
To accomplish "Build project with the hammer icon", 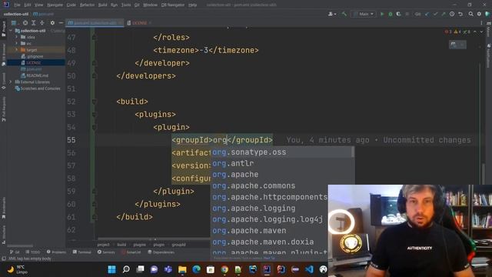I will tap(344, 14).
